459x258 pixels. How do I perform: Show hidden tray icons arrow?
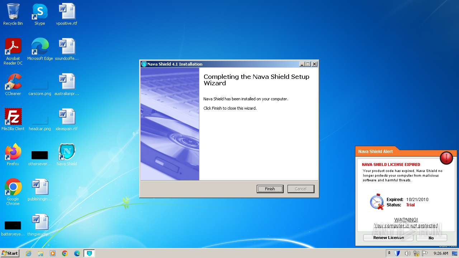click(389, 253)
